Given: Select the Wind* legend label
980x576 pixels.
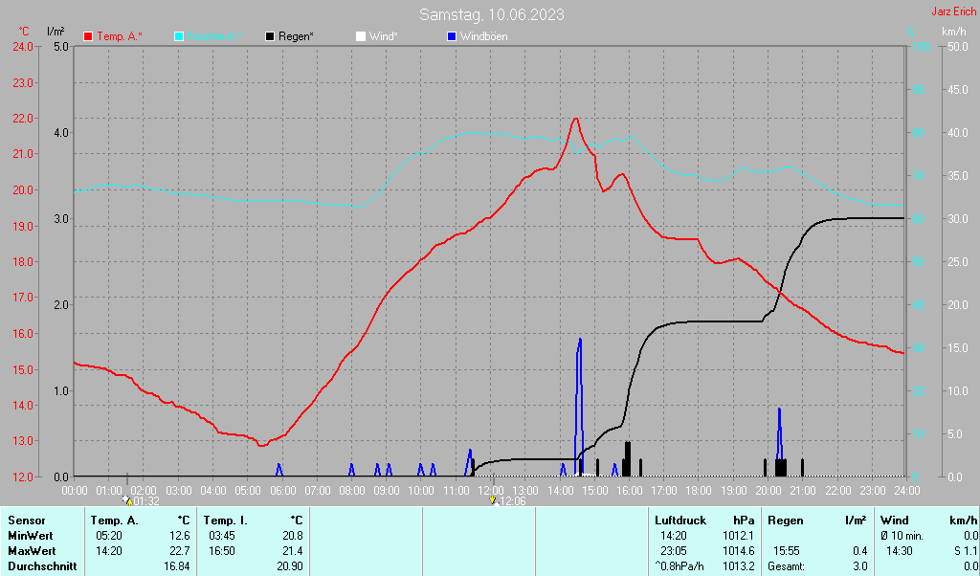Looking at the screenshot, I should tap(383, 37).
